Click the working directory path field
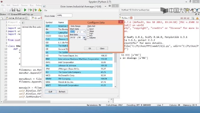This screenshot has height=113, width=200. click(x=140, y=10)
